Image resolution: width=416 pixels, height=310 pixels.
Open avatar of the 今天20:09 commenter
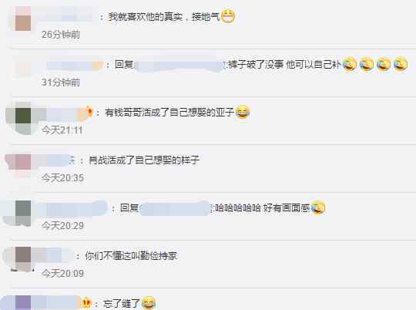(23, 259)
